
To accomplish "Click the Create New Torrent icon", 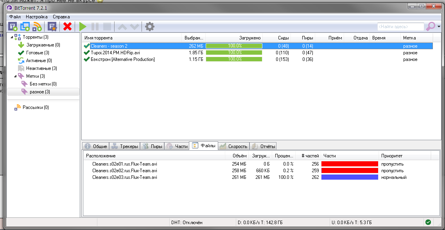I will tap(52, 27).
